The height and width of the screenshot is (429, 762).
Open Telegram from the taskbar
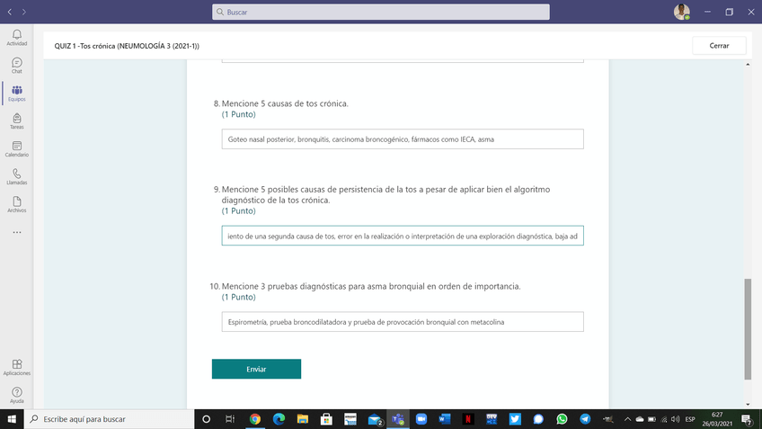[x=585, y=419]
